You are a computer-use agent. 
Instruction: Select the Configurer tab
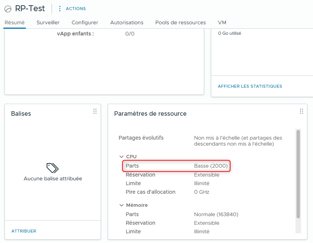pyautogui.click(x=85, y=22)
